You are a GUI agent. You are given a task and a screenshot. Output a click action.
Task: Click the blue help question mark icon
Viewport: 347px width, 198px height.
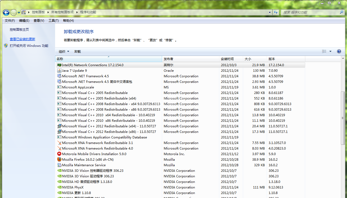tap(339, 51)
